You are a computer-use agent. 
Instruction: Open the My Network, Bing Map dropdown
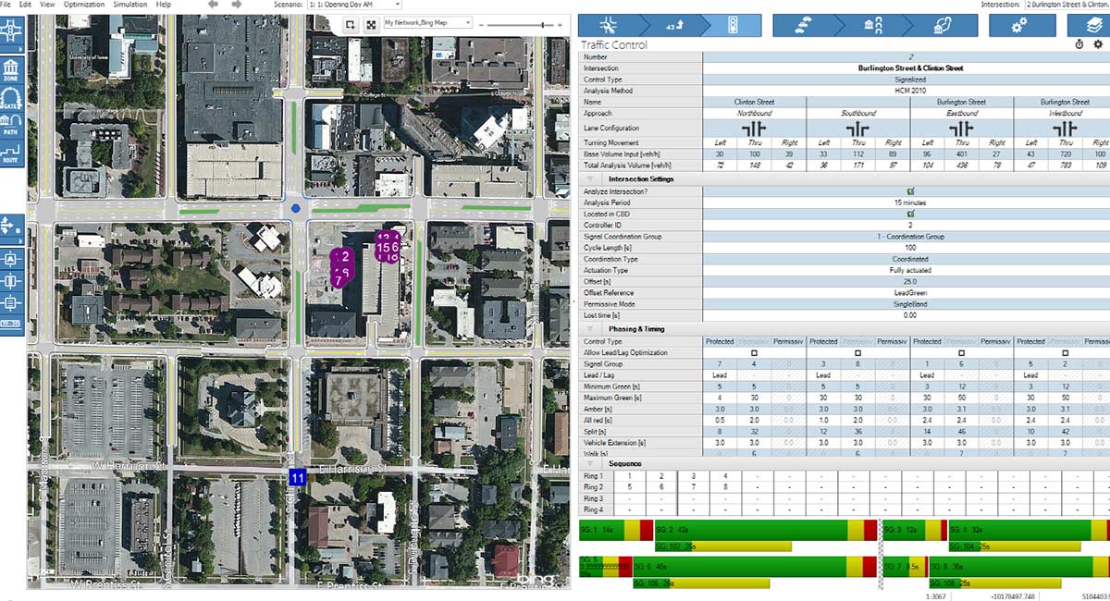[x=426, y=22]
